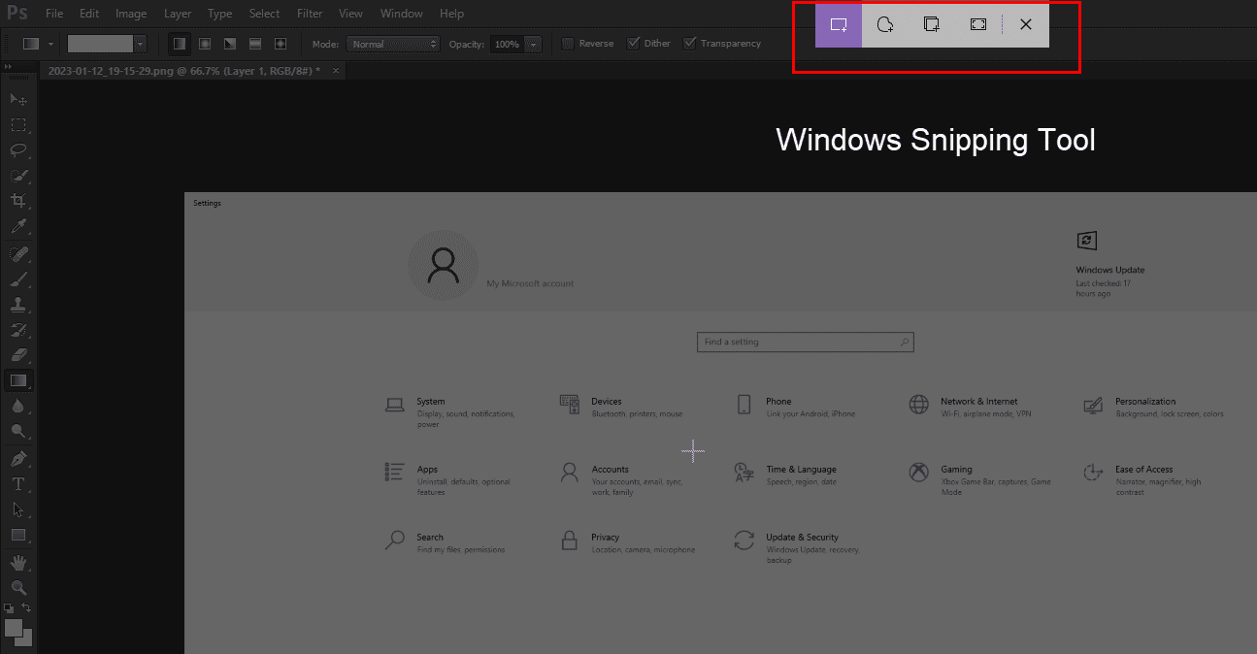This screenshot has width=1257, height=654.
Task: Select the Type tool
Action: point(18,483)
